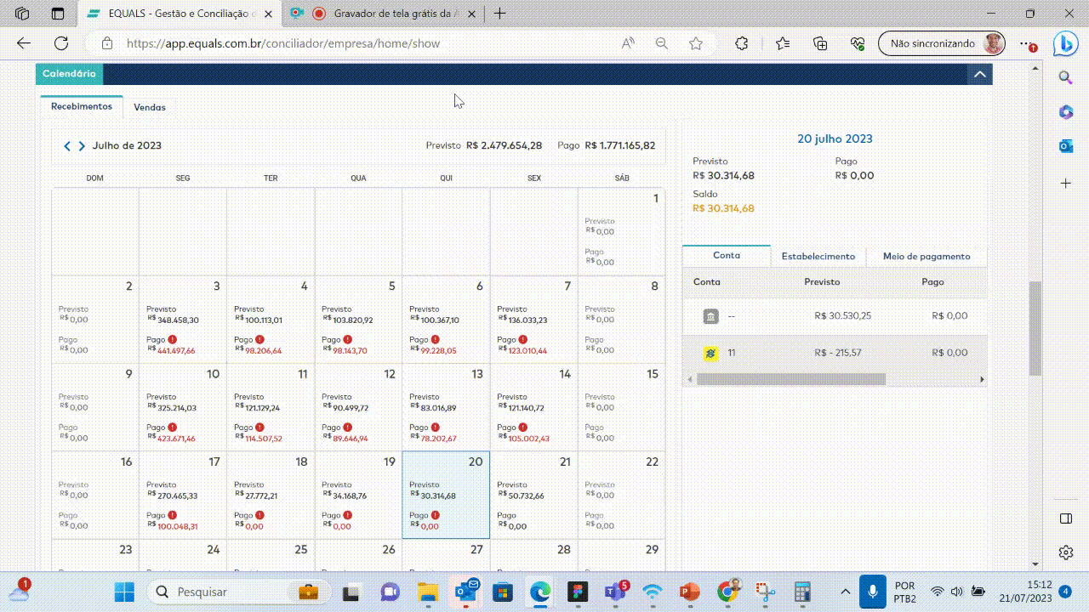Click Não sincronizando profile button

coord(941,43)
